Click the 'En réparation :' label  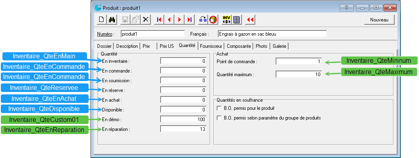(116, 129)
